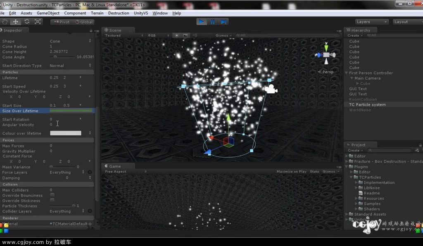Click the Project search field

389,150
